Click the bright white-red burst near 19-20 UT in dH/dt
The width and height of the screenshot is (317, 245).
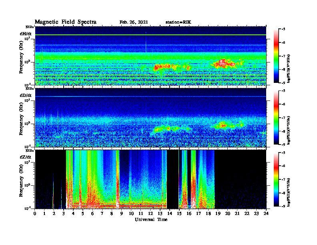point(223,64)
